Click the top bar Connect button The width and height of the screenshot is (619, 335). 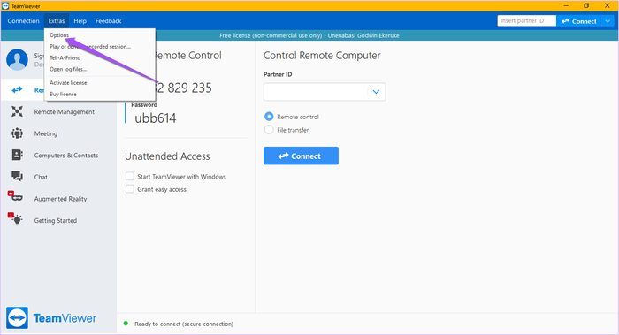pyautogui.click(x=578, y=21)
